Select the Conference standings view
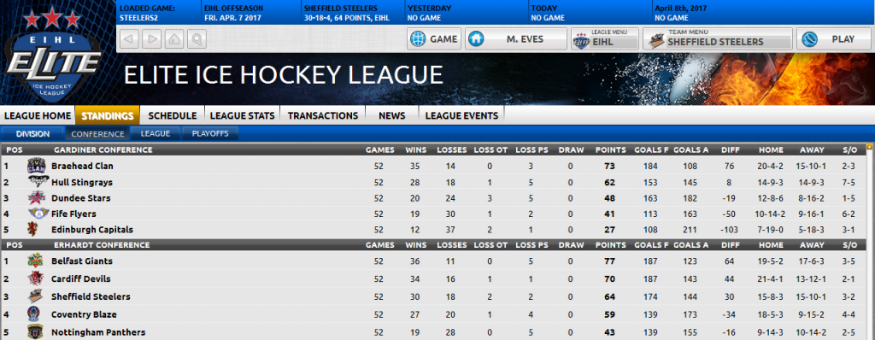The width and height of the screenshot is (875, 340). (x=97, y=134)
